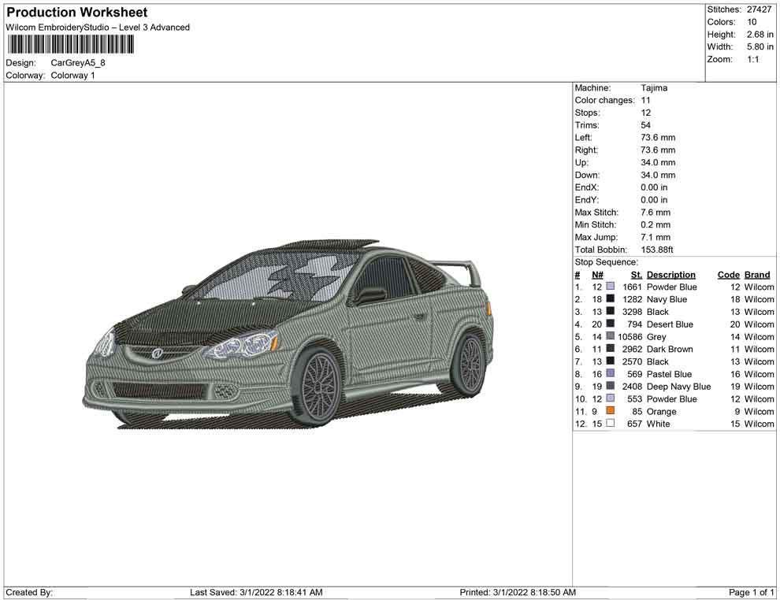This screenshot has width=780, height=600.
Task: Click the color changes value '11'
Action: point(645,101)
